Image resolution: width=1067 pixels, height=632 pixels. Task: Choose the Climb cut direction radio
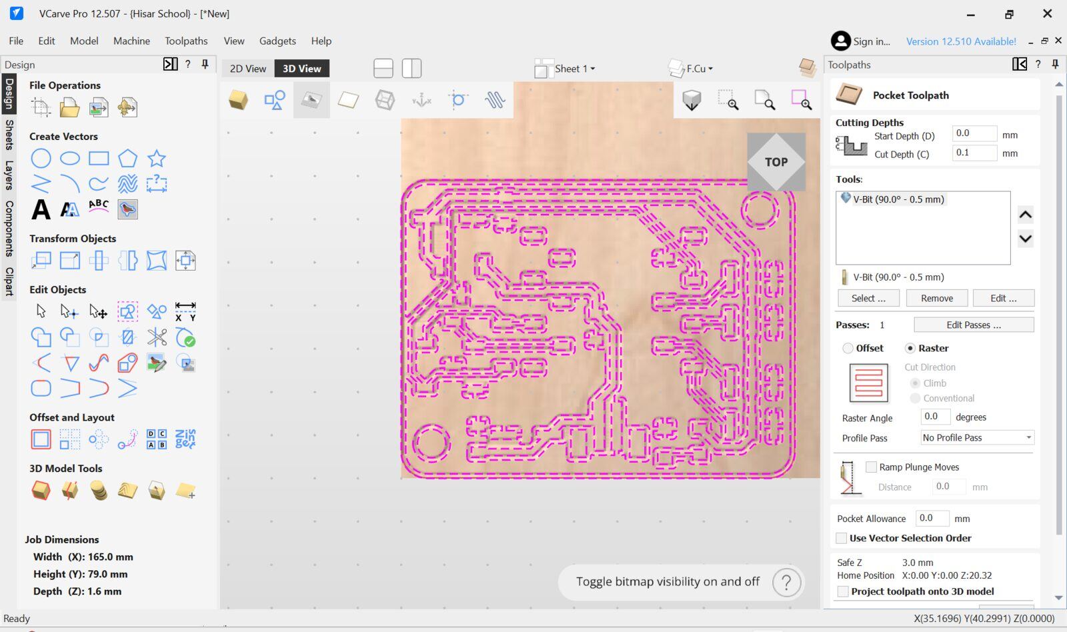pyautogui.click(x=915, y=383)
